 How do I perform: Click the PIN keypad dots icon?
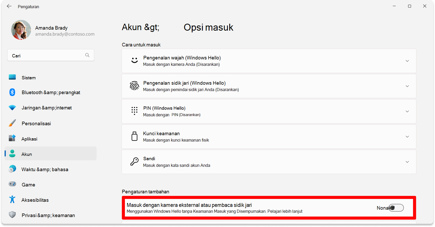(134, 111)
